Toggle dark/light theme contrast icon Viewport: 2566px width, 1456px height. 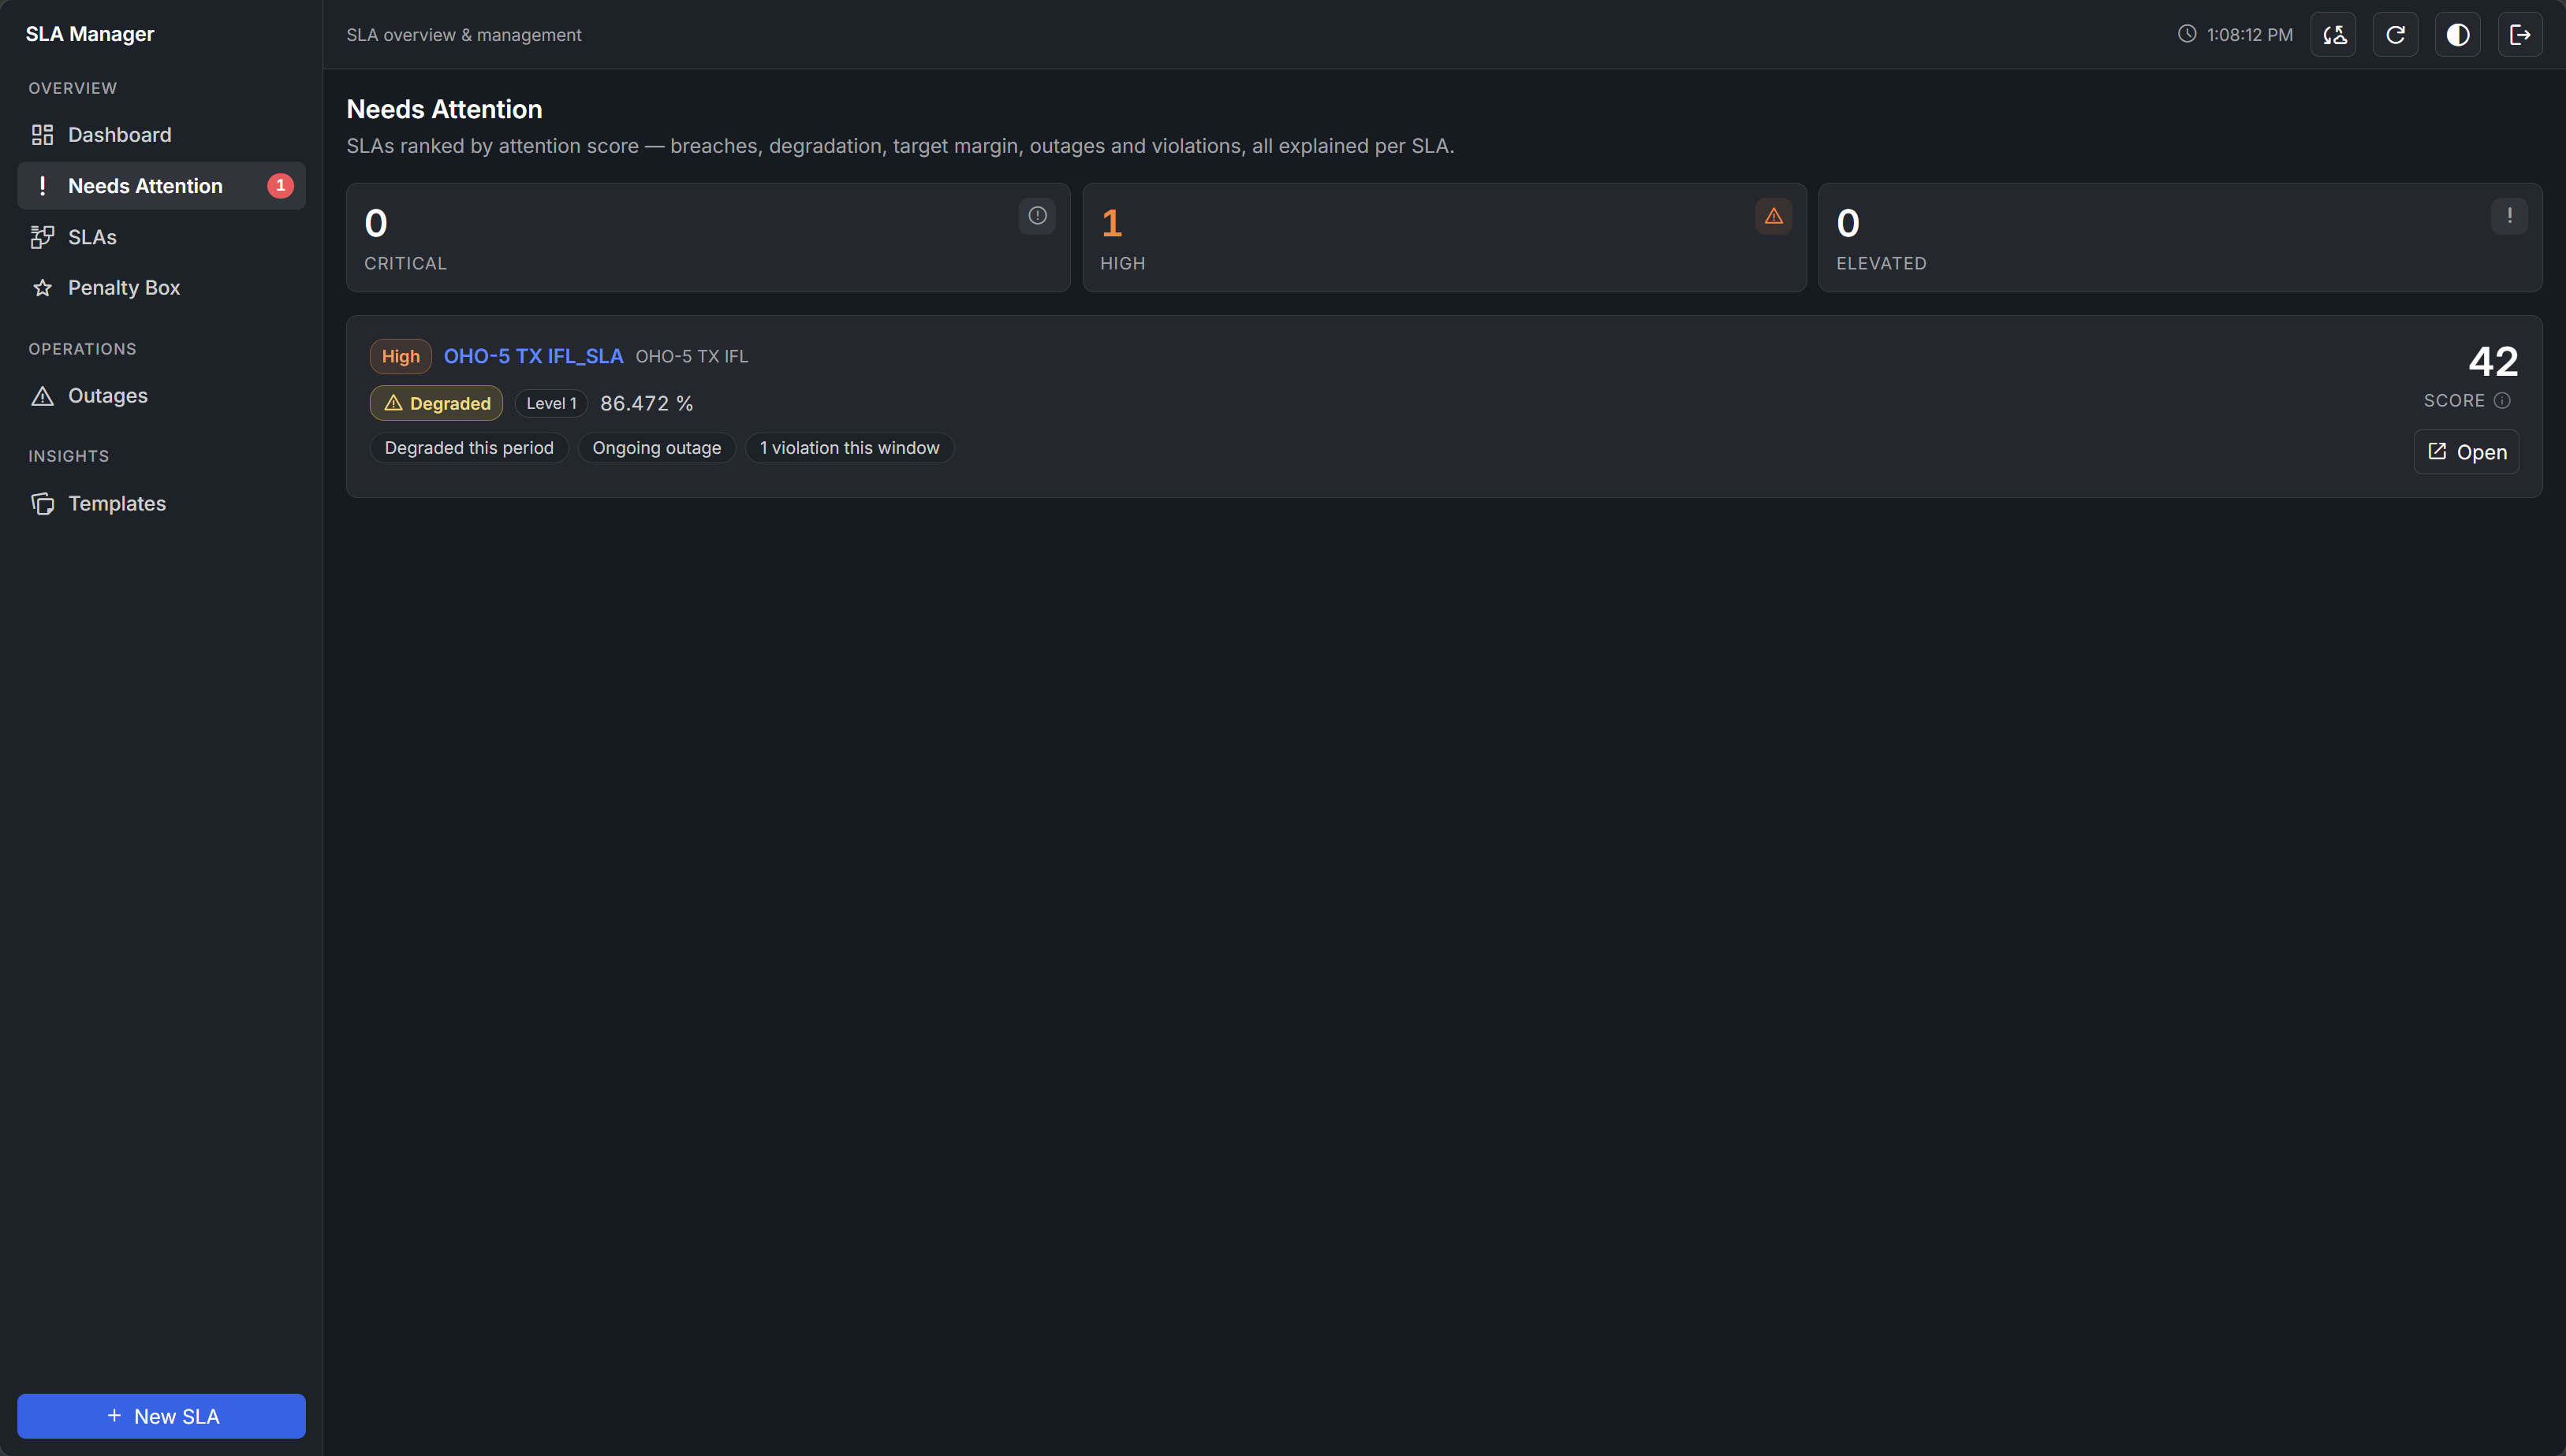2457,35
